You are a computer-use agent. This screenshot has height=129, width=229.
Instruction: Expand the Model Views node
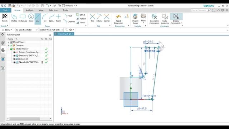click(8, 42)
